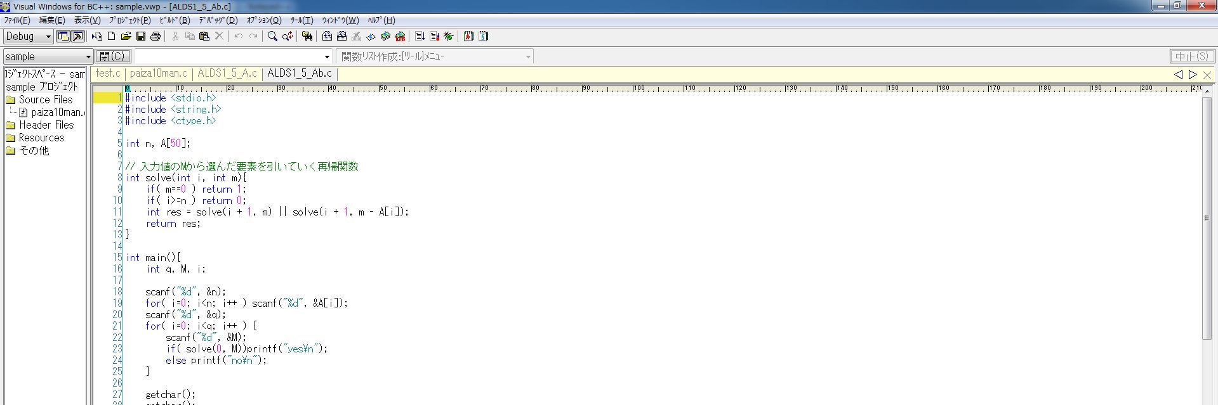The height and width of the screenshot is (405, 1218).
Task: Click the new file icon
Action: [112, 36]
